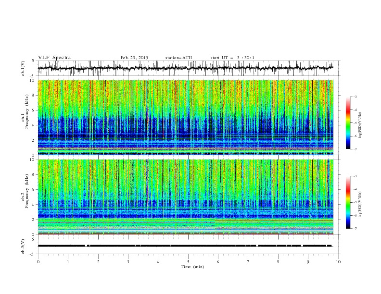Screen dimensions: 381x294
Task: Click time axis tick label '8'
Action: click(278, 262)
